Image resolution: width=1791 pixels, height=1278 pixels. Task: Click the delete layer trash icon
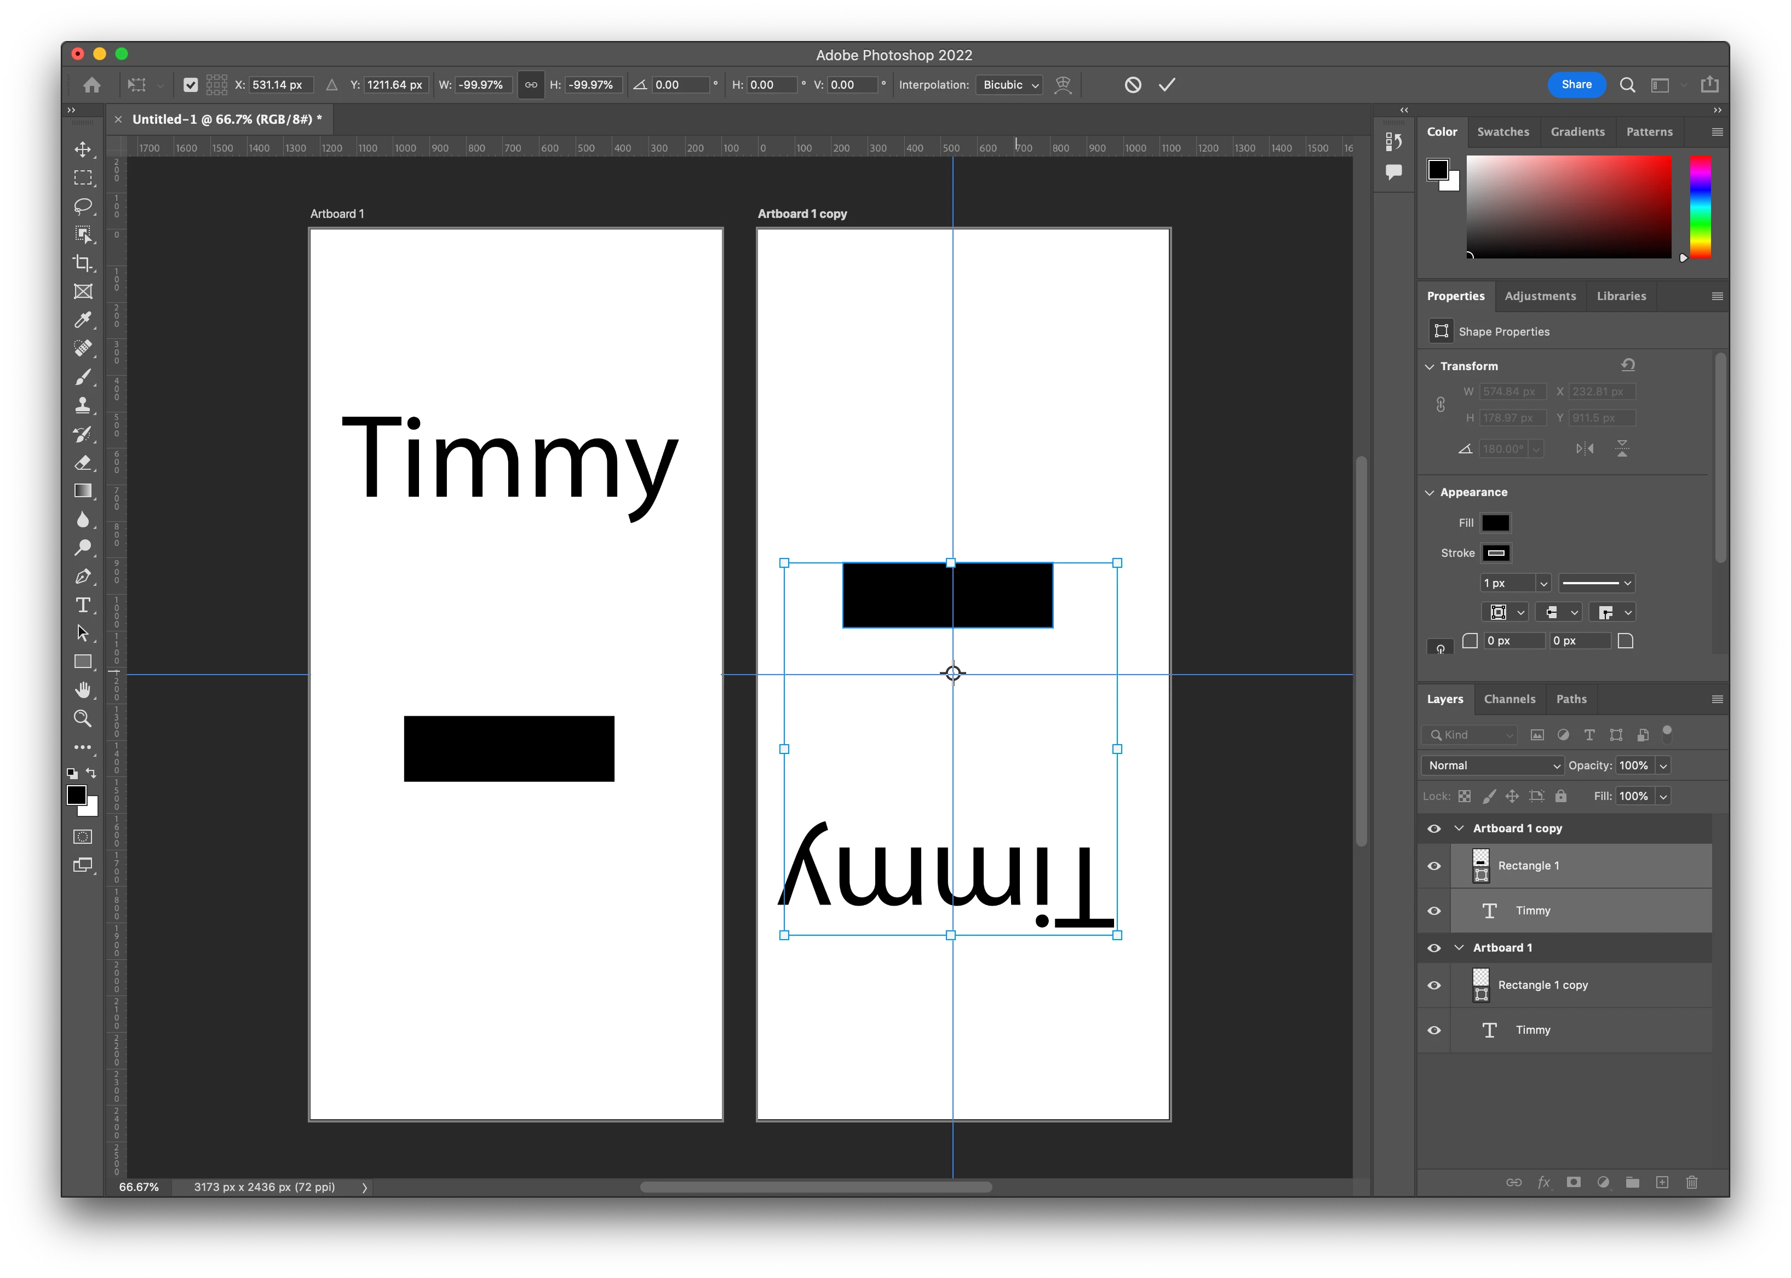click(1692, 1182)
